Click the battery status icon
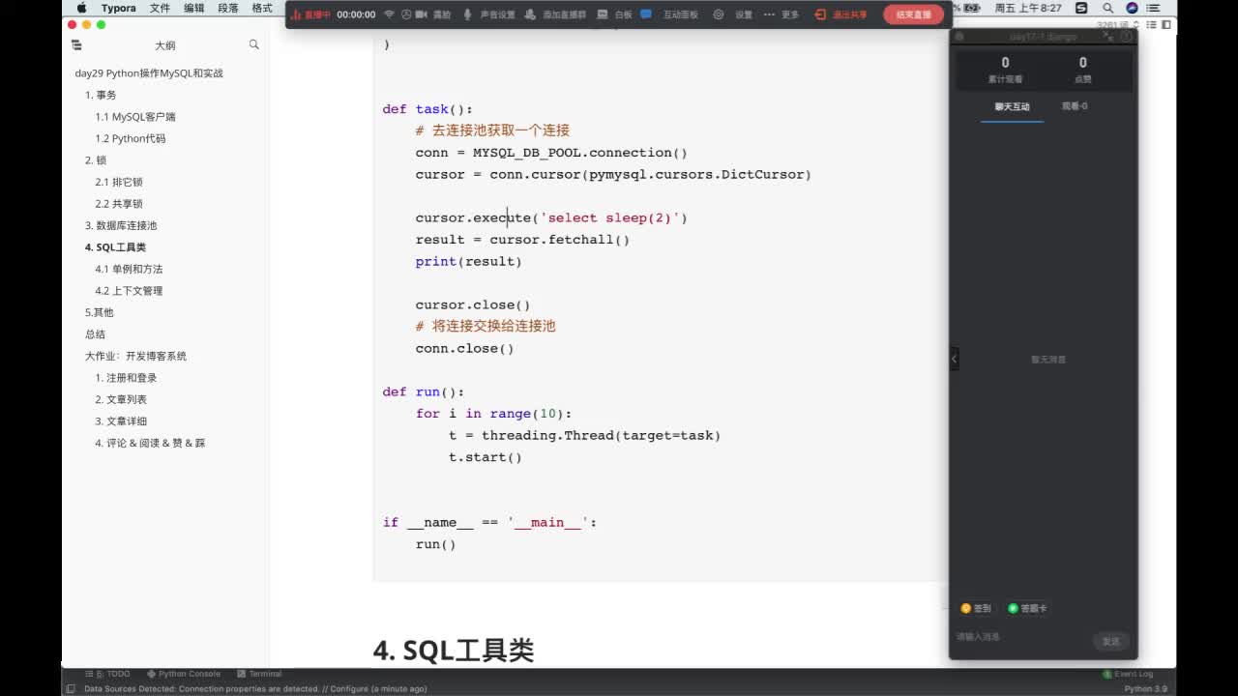1238x696 pixels. [x=973, y=8]
